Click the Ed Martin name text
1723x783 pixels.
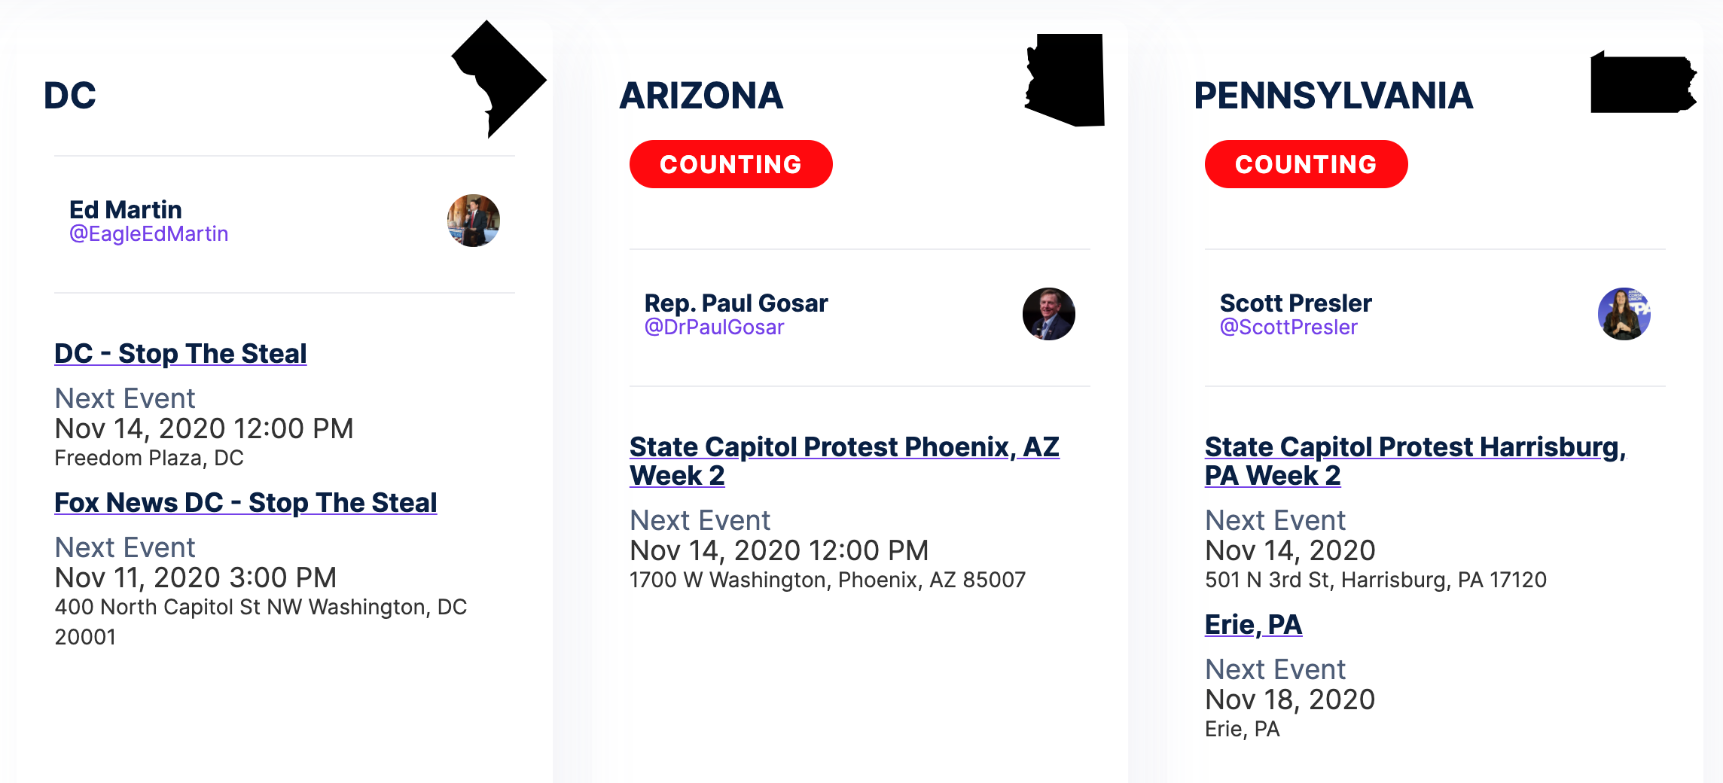[x=126, y=209]
